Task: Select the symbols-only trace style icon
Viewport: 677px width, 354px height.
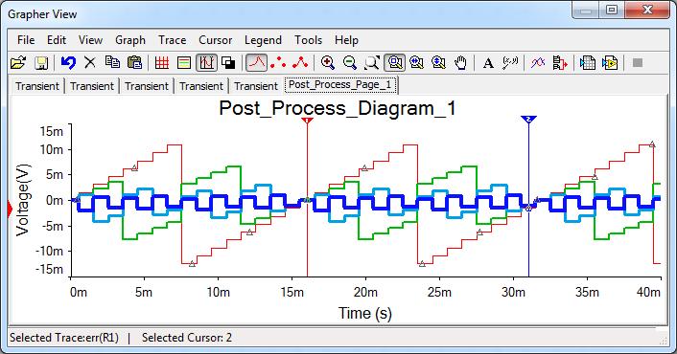Action: (278, 63)
